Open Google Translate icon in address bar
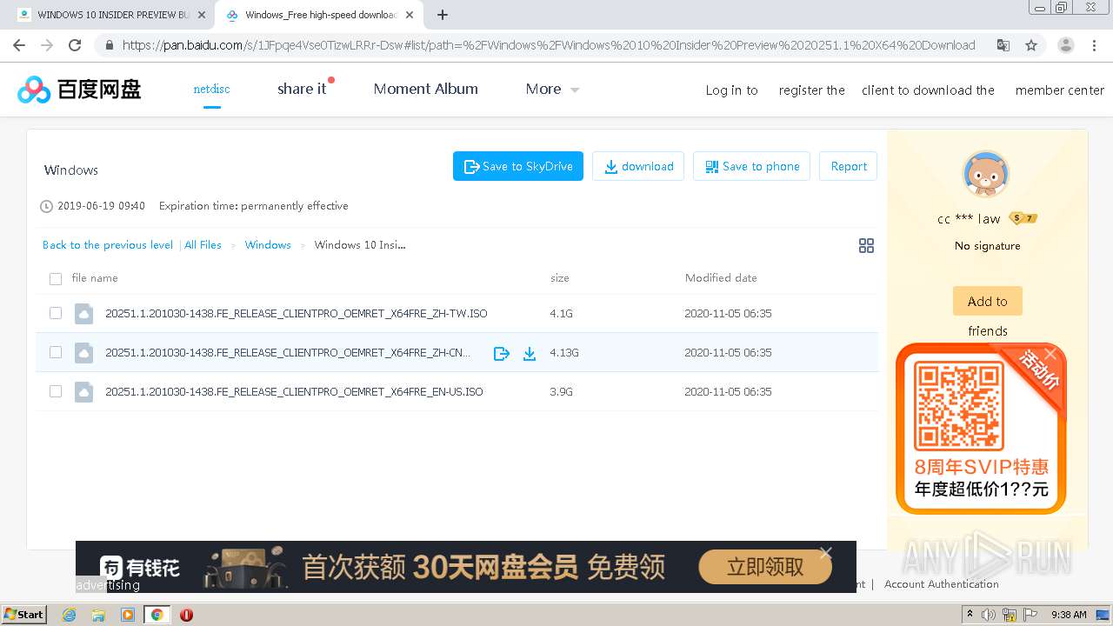1113x626 pixels. coord(1003,45)
